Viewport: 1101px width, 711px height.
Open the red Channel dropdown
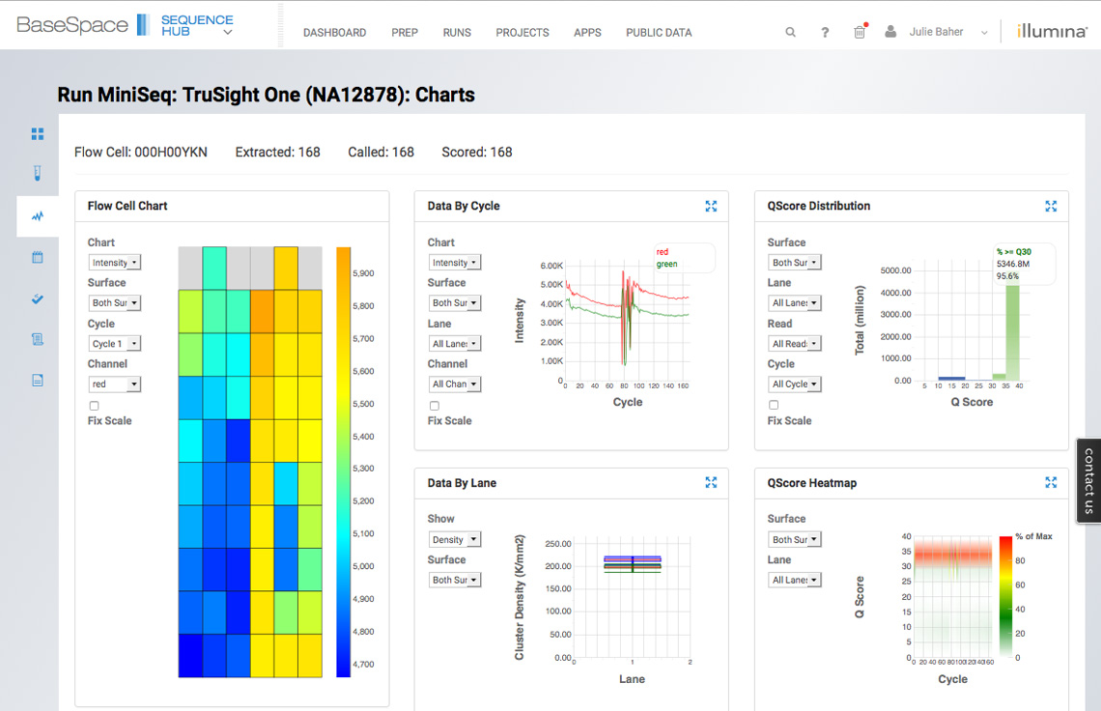point(115,384)
